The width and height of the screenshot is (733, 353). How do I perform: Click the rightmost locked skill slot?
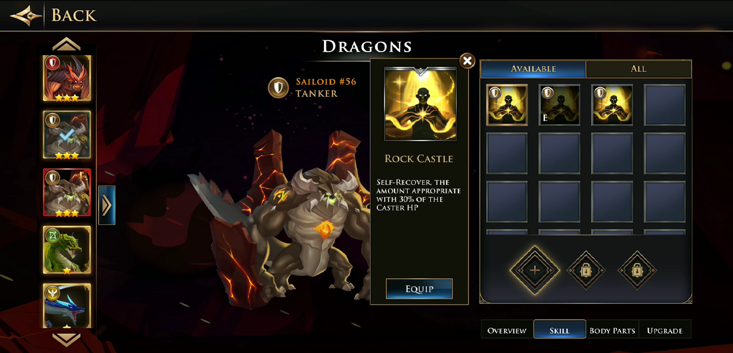coord(637,270)
